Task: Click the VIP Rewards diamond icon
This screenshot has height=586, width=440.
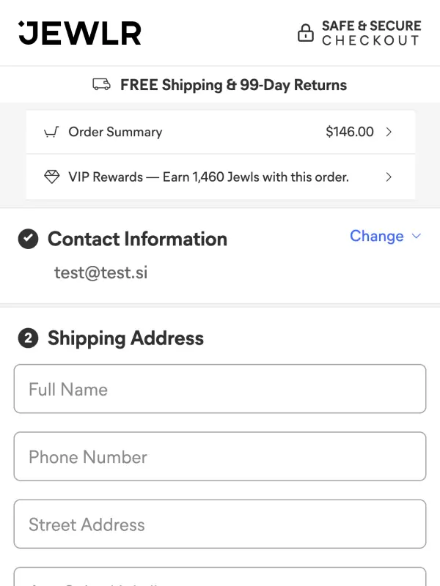Action: (x=51, y=177)
